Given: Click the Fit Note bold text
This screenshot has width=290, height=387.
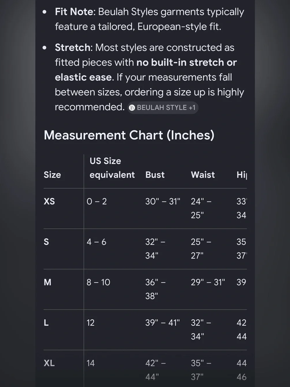Looking at the screenshot, I should [74, 12].
